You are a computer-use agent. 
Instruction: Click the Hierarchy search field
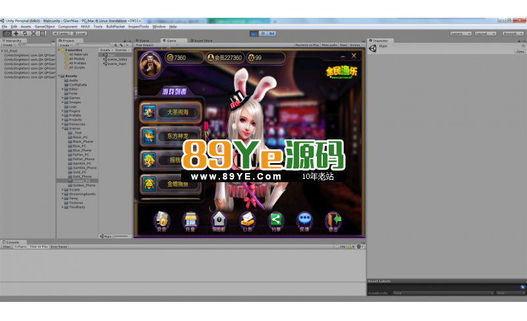tap(34, 45)
